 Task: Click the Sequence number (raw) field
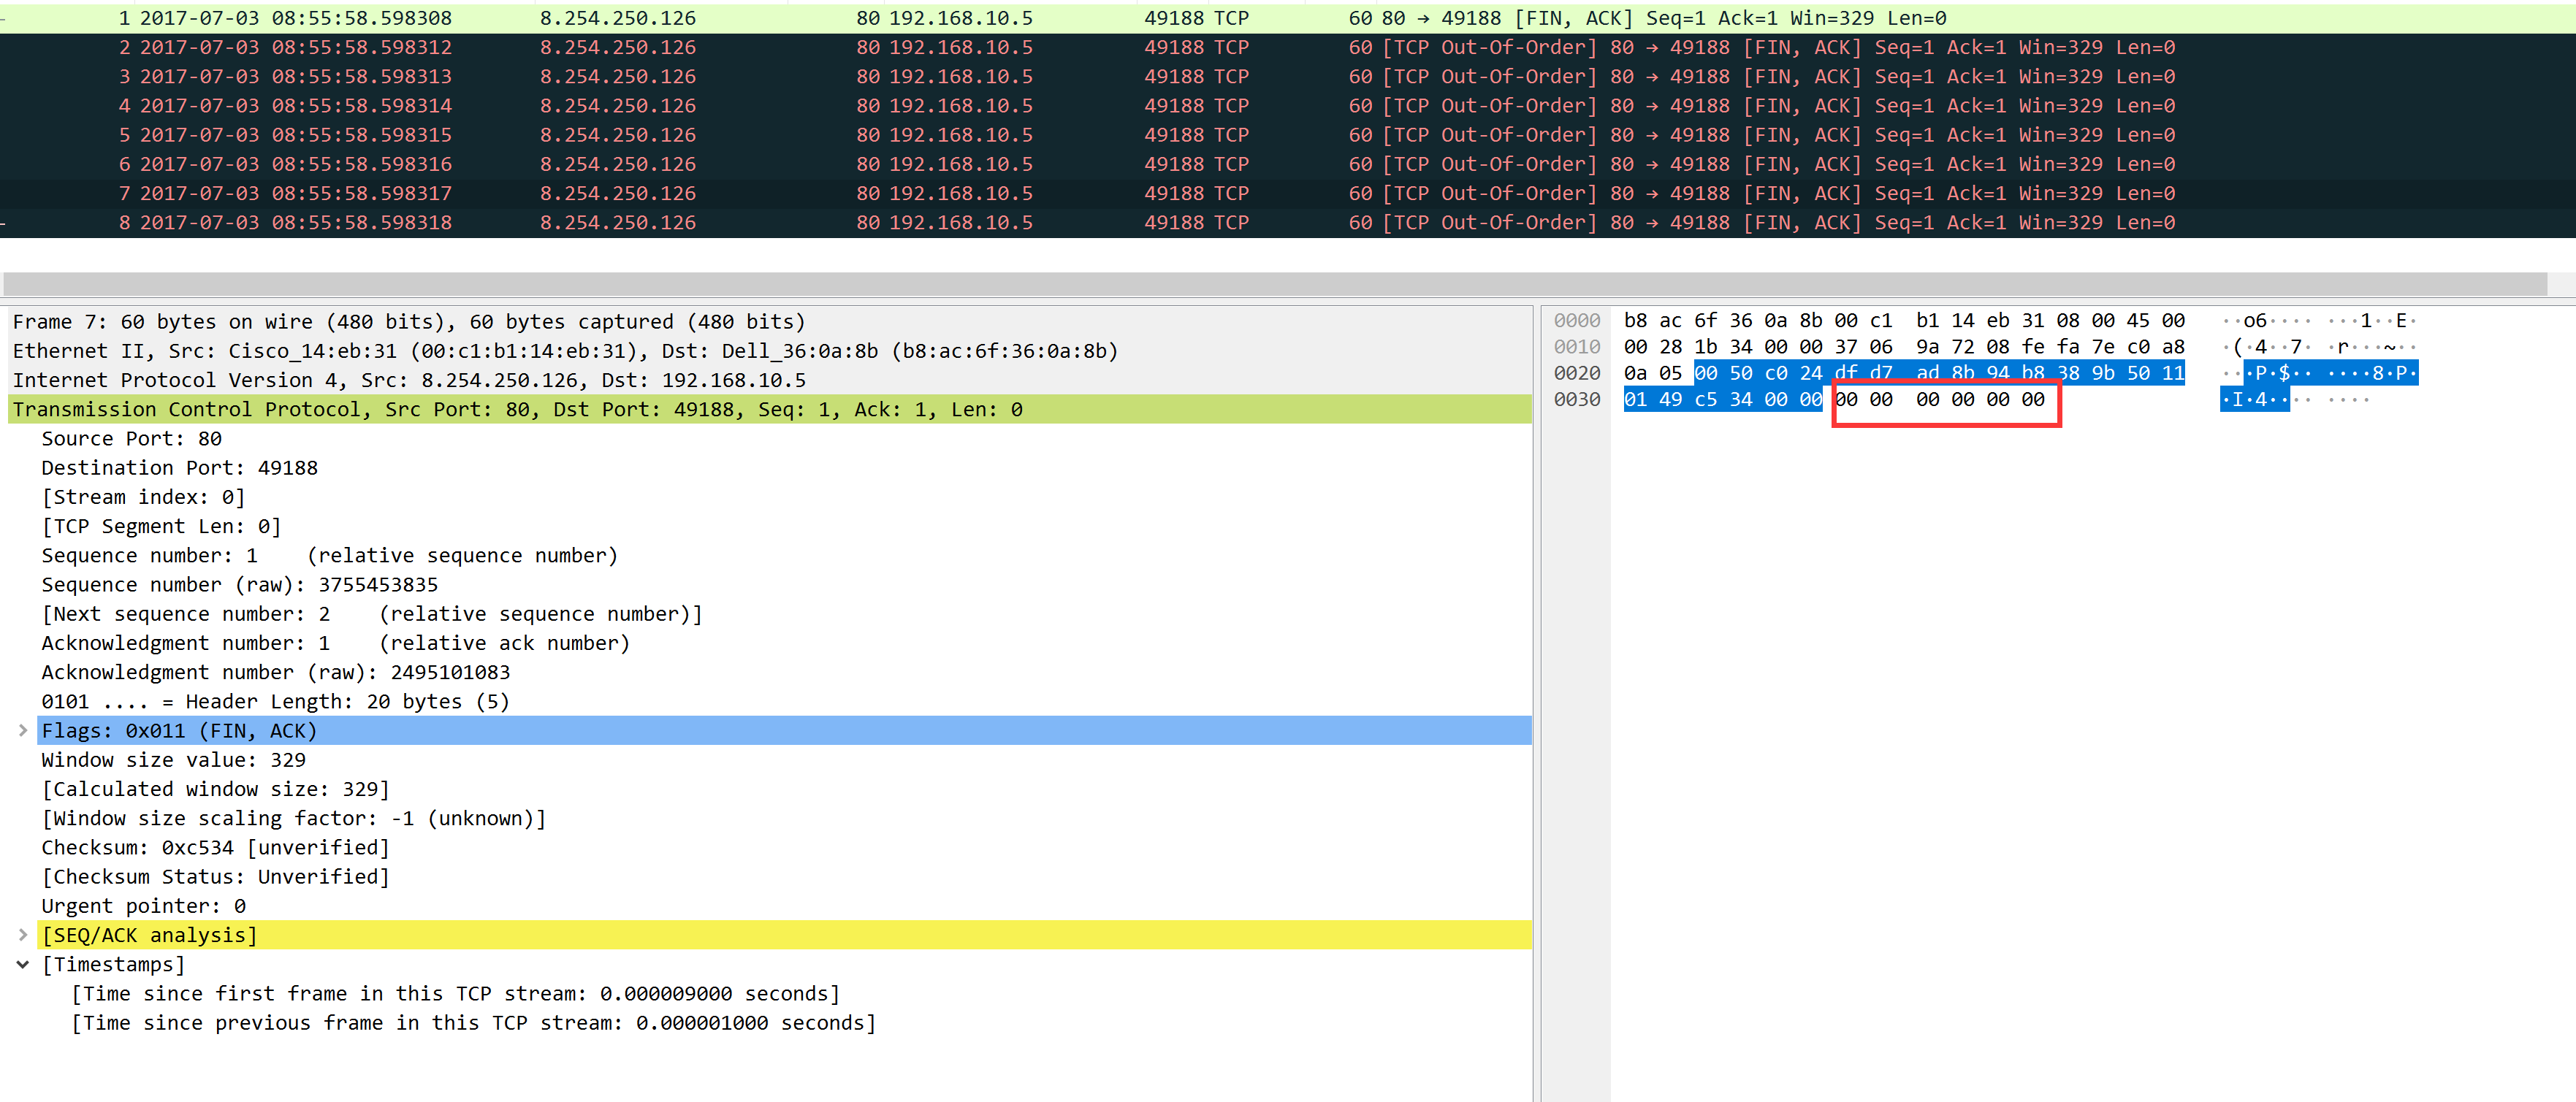pos(240,584)
